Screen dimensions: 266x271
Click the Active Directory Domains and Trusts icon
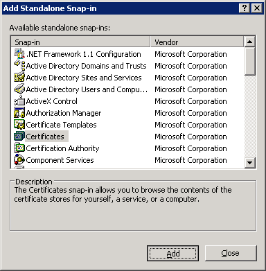(19, 66)
